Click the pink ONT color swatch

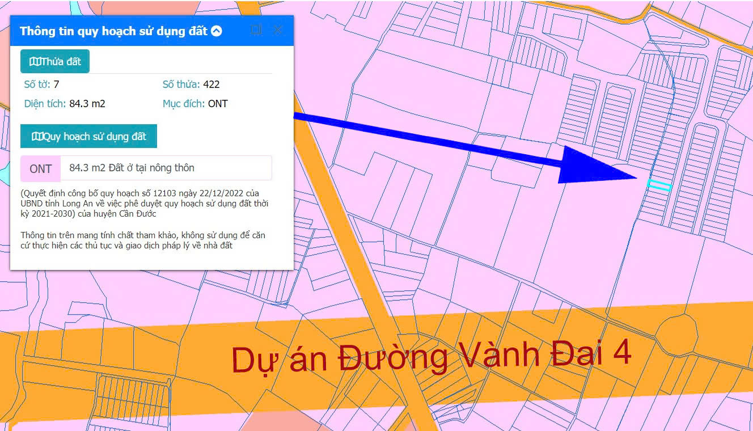click(x=41, y=168)
